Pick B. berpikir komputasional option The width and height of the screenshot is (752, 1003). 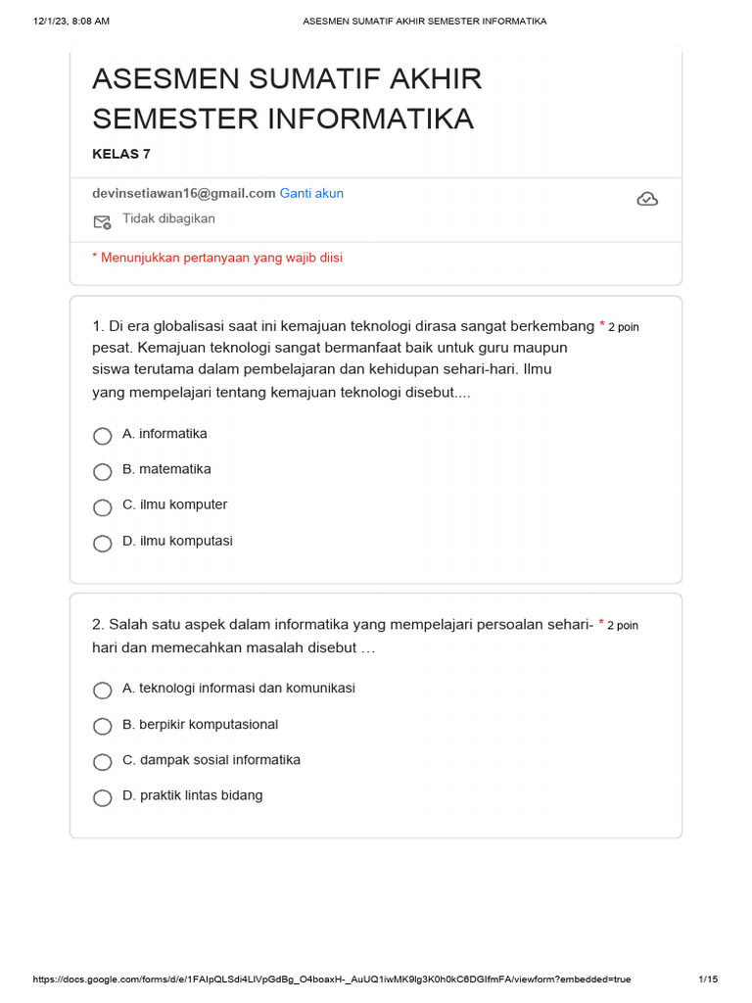(x=103, y=727)
